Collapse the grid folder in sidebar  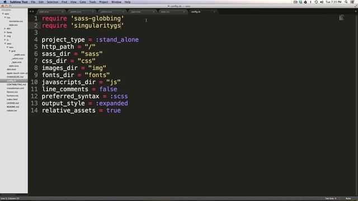pos(10,51)
